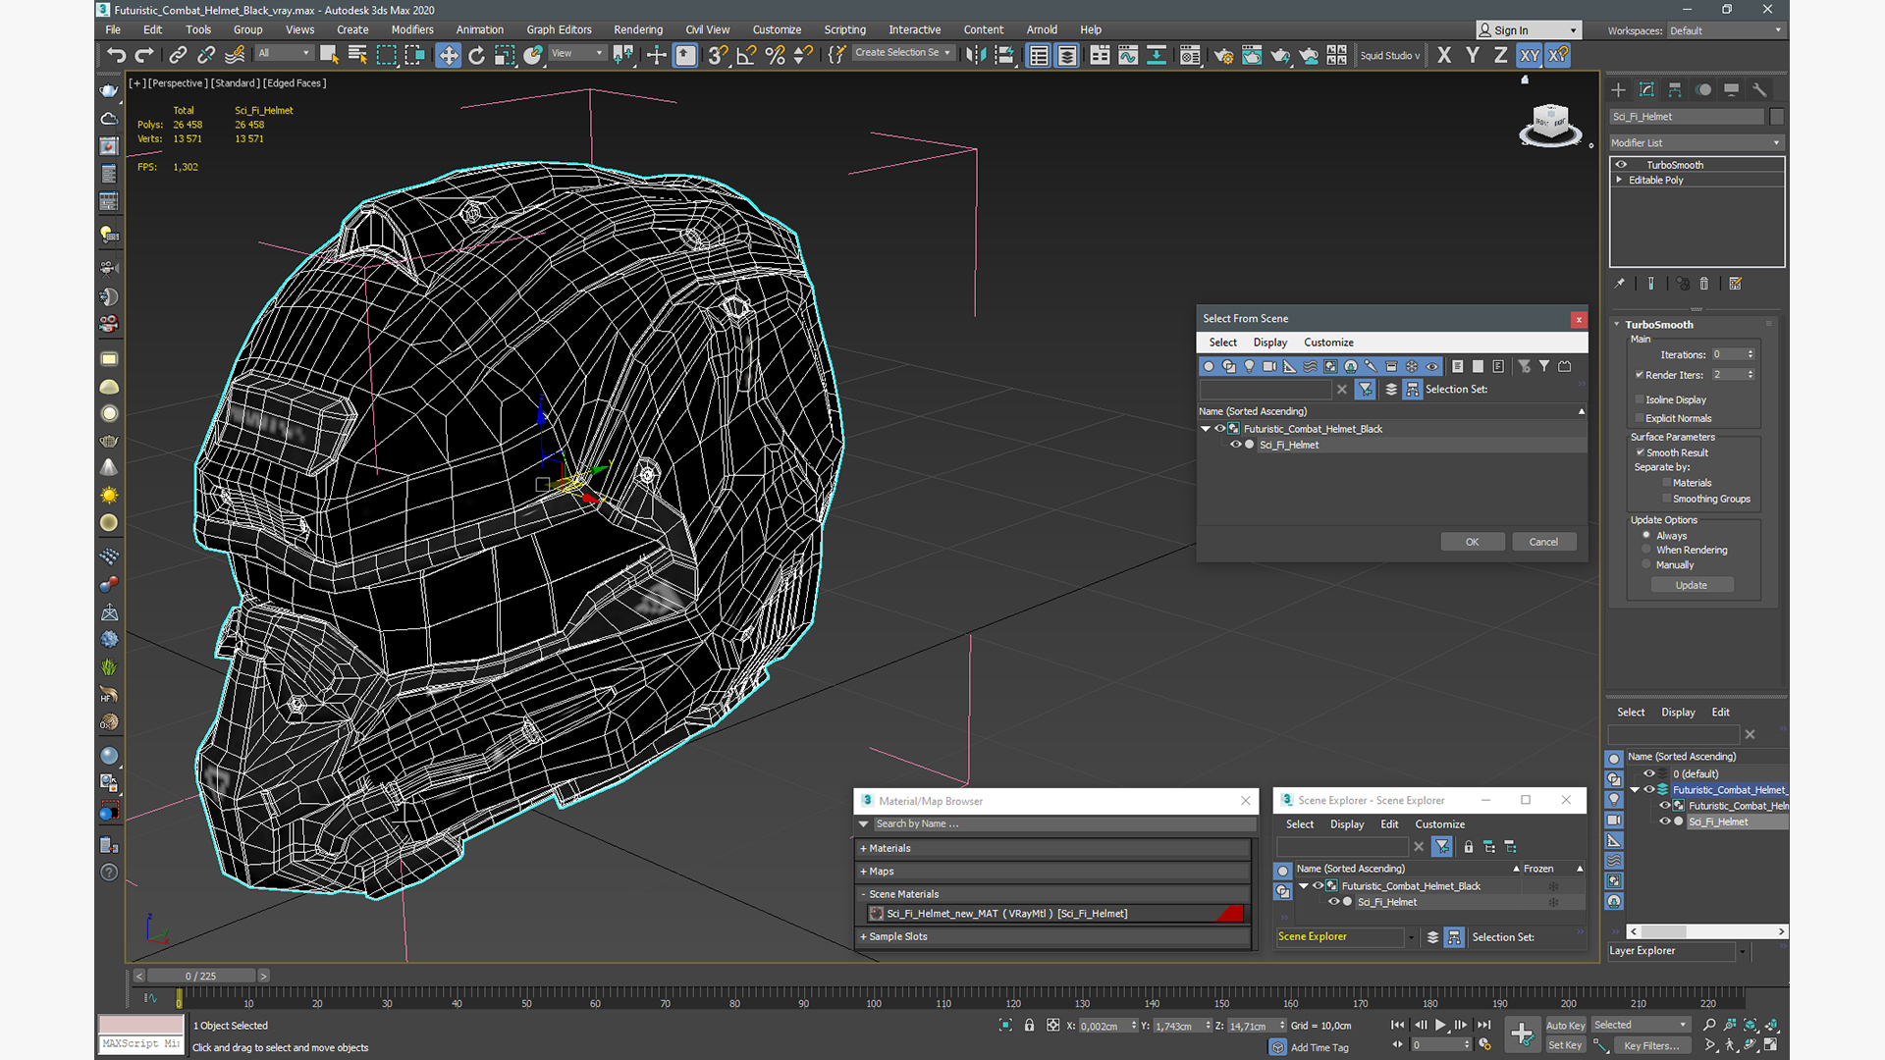1885x1060 pixels.
Task: Open the Graph Editors menu
Action: (559, 29)
